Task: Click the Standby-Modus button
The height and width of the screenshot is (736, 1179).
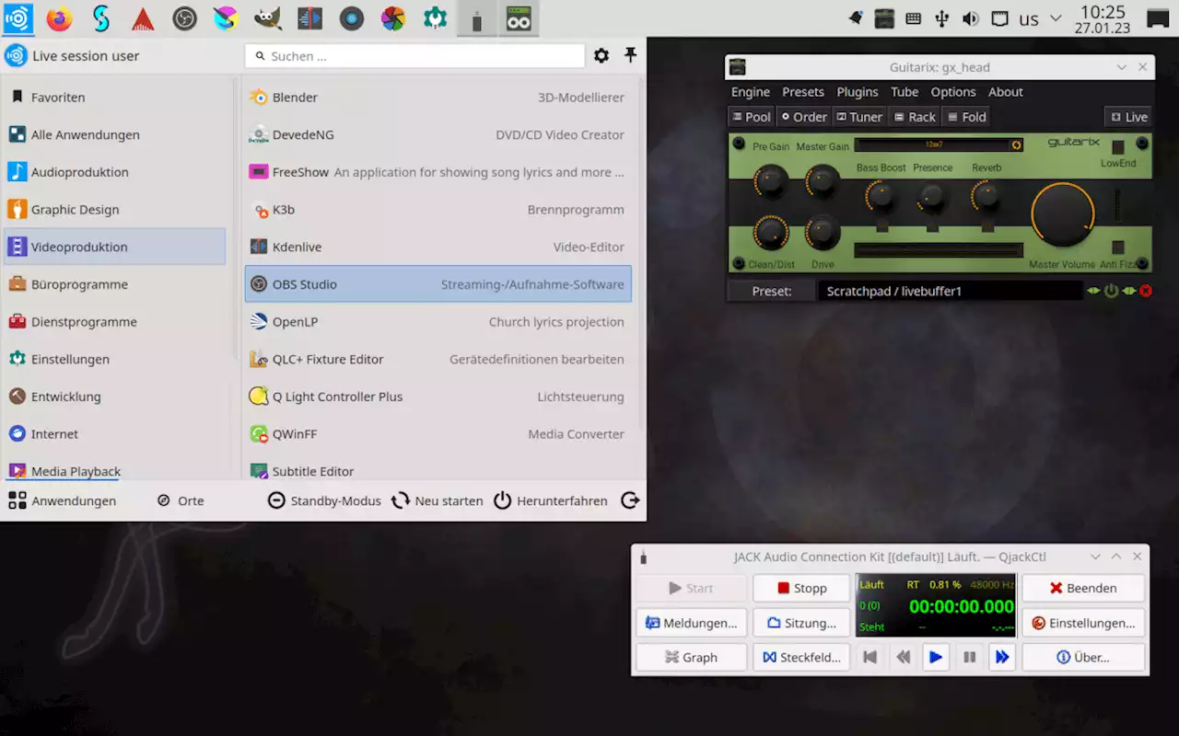Action: point(324,501)
